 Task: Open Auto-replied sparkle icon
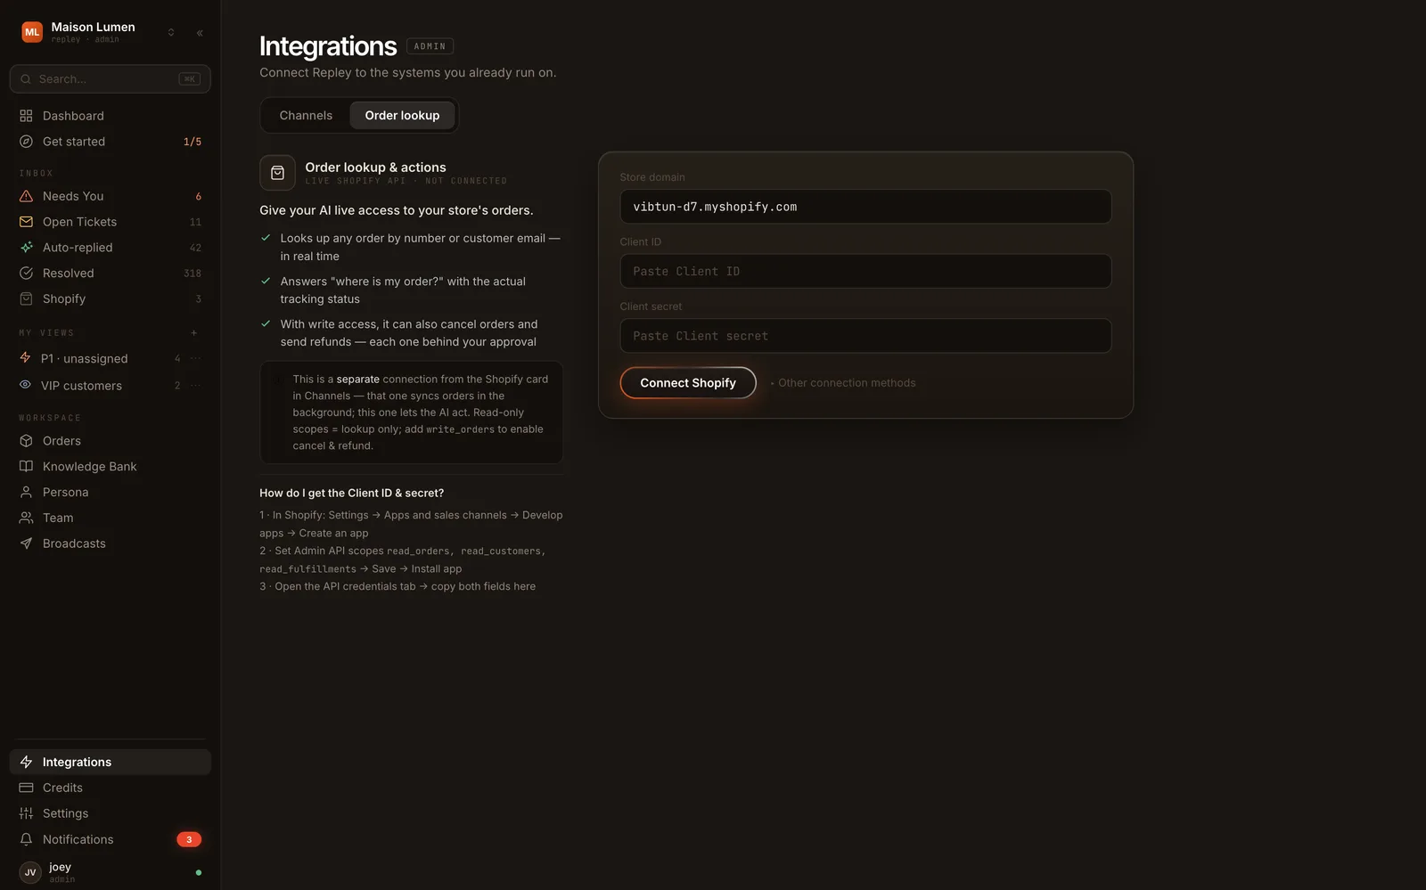[26, 248]
